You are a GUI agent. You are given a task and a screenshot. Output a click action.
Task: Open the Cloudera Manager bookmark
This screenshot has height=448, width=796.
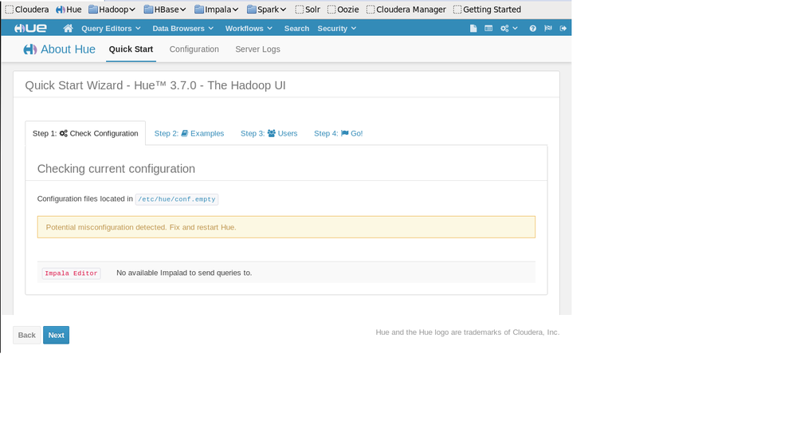pos(406,9)
